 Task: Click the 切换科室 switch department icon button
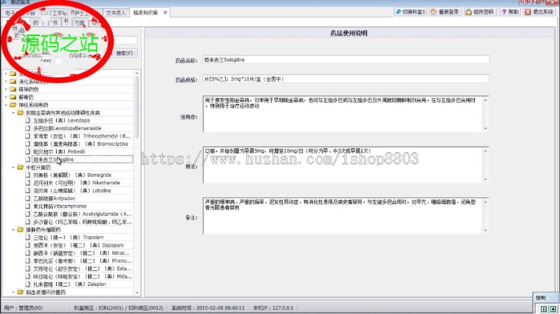tap(410, 12)
